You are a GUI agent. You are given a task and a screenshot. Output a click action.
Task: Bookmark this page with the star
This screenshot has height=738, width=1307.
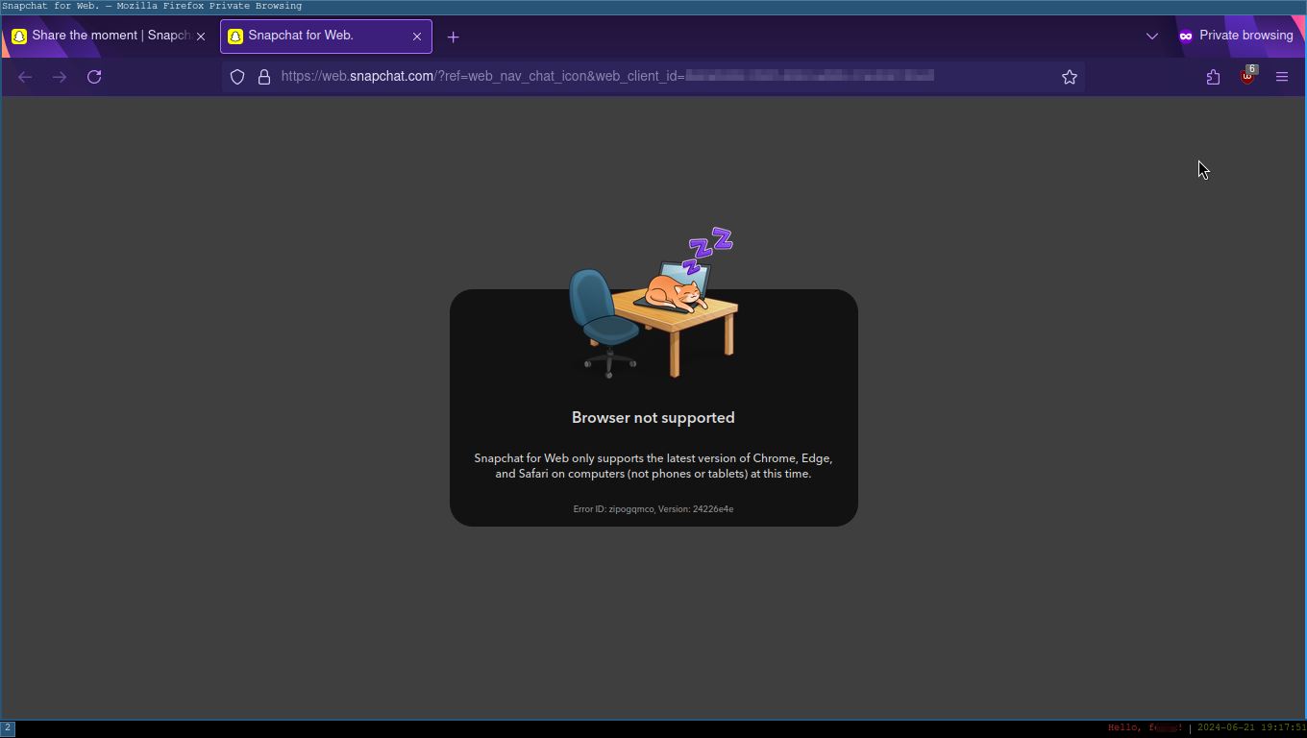[x=1070, y=77]
